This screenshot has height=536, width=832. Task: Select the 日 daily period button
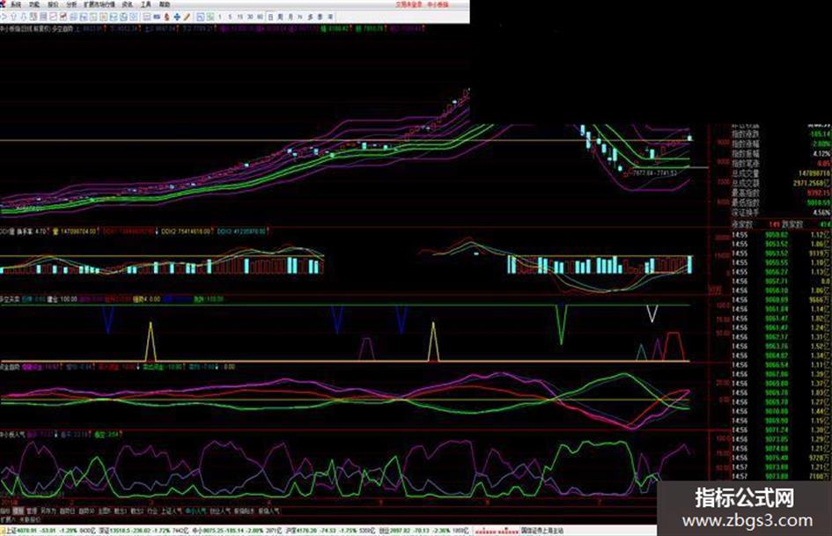[270, 17]
